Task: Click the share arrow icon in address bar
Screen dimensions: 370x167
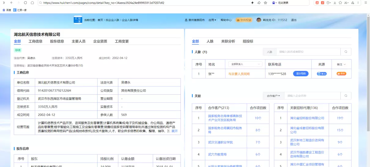Action: tap(259, 3)
